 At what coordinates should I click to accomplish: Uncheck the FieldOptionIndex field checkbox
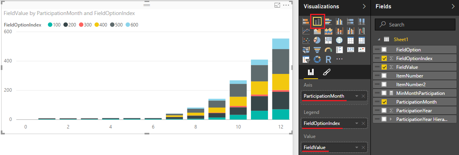click(384, 58)
